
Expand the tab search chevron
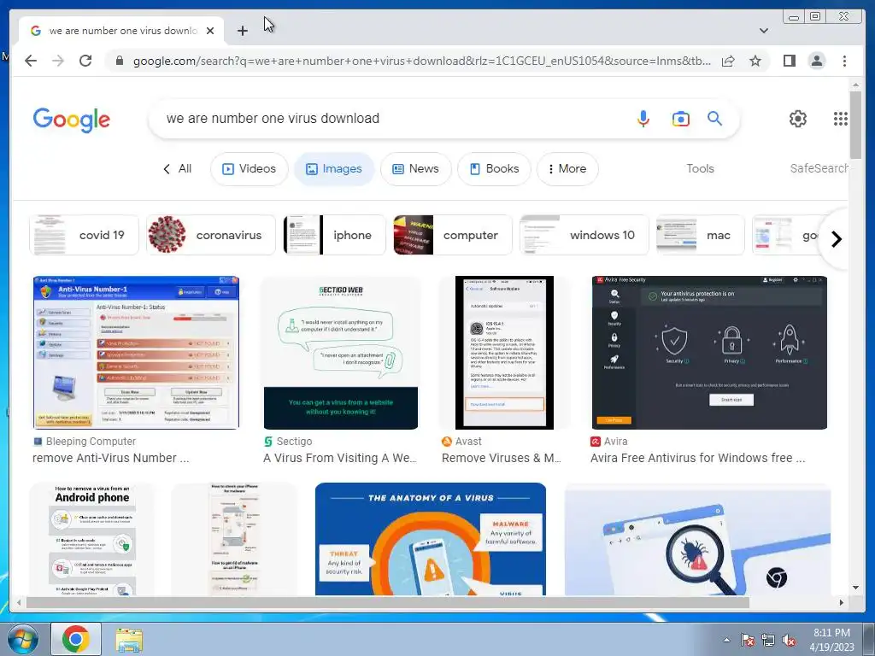pyautogui.click(x=763, y=31)
